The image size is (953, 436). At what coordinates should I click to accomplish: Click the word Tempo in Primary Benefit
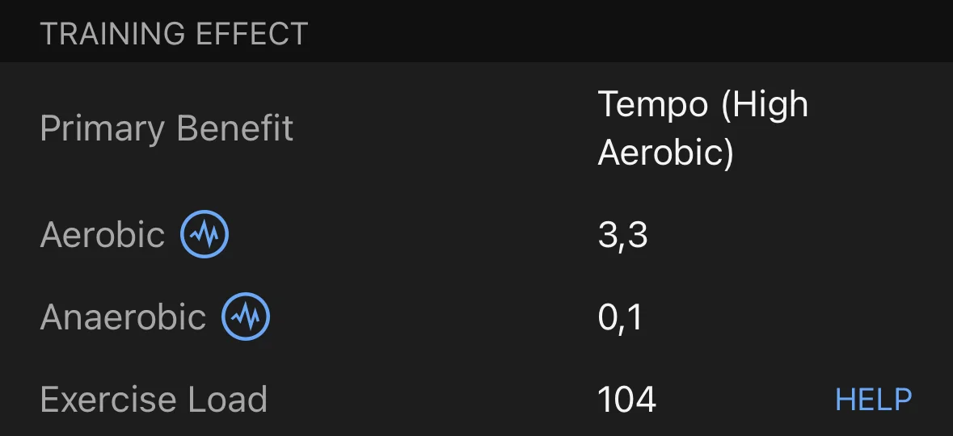tap(653, 104)
